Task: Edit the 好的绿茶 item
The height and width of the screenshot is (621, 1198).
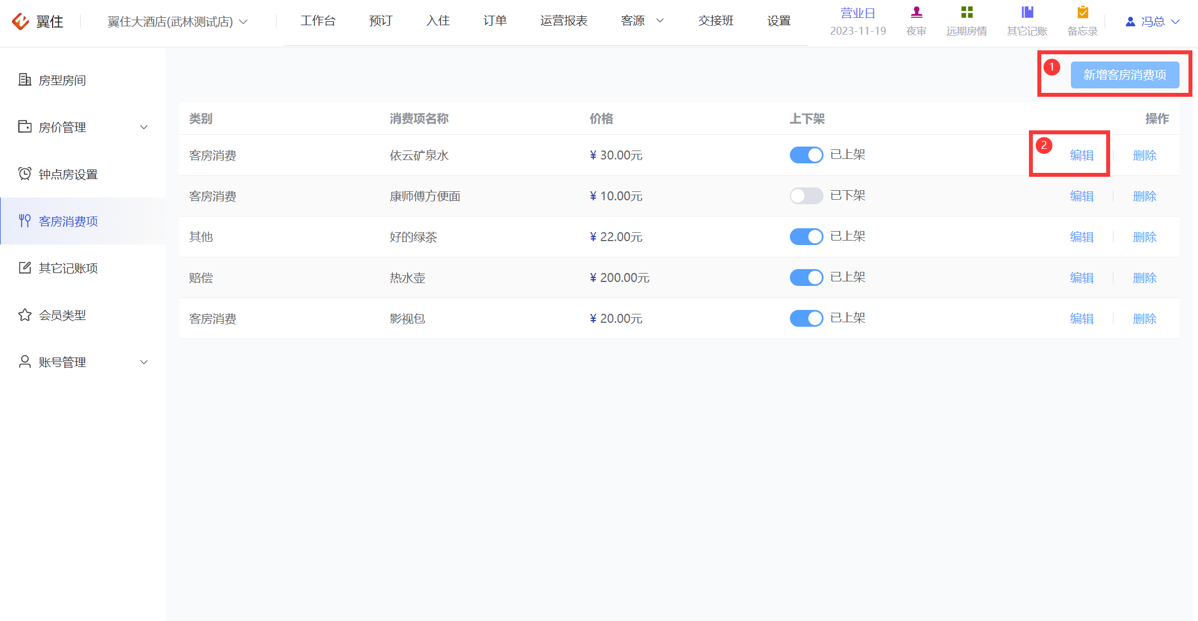Action: [1082, 237]
